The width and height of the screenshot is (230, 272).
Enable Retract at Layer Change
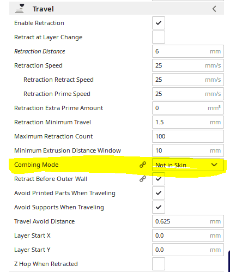[159, 37]
